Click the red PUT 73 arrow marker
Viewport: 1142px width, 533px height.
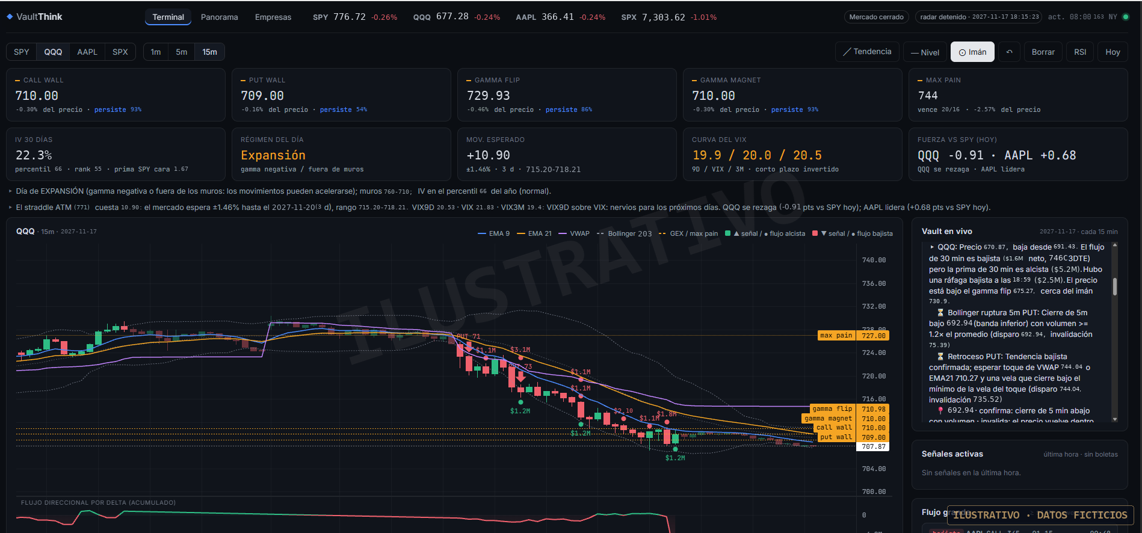click(x=520, y=377)
